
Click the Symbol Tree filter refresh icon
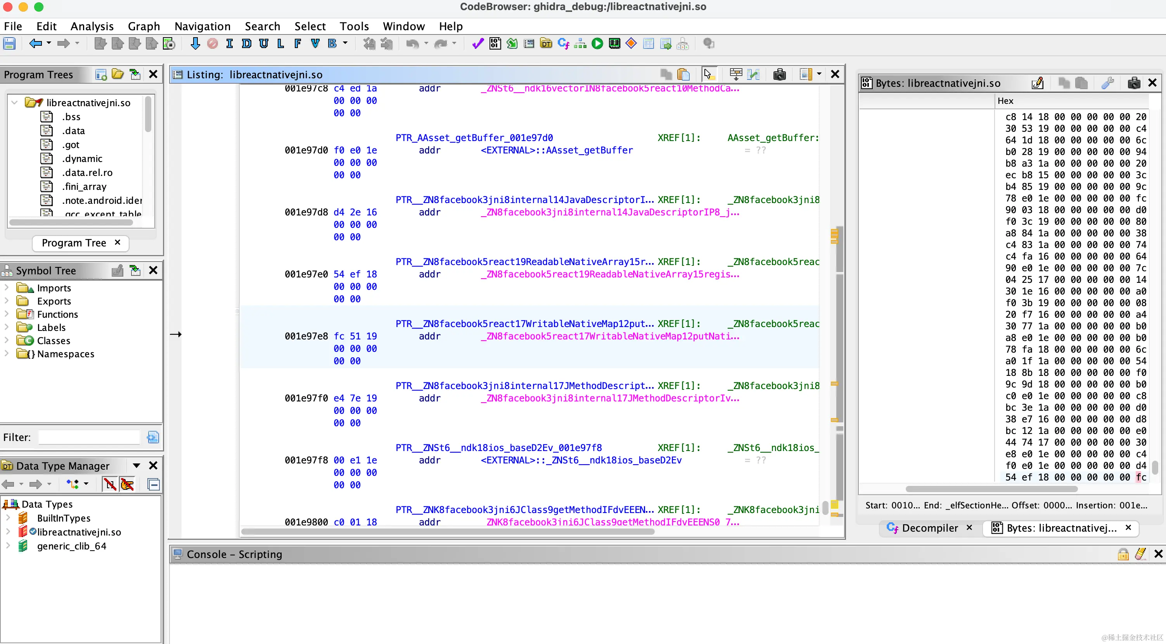[152, 437]
